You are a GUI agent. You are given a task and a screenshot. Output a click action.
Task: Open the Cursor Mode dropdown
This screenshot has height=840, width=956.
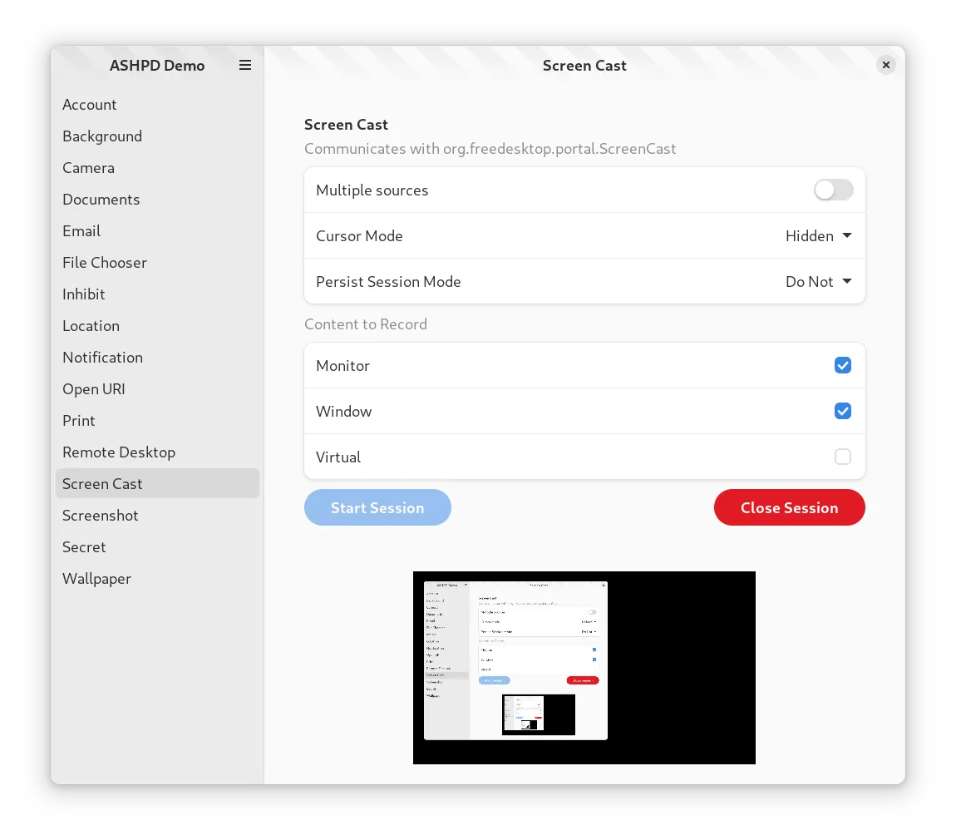click(818, 235)
